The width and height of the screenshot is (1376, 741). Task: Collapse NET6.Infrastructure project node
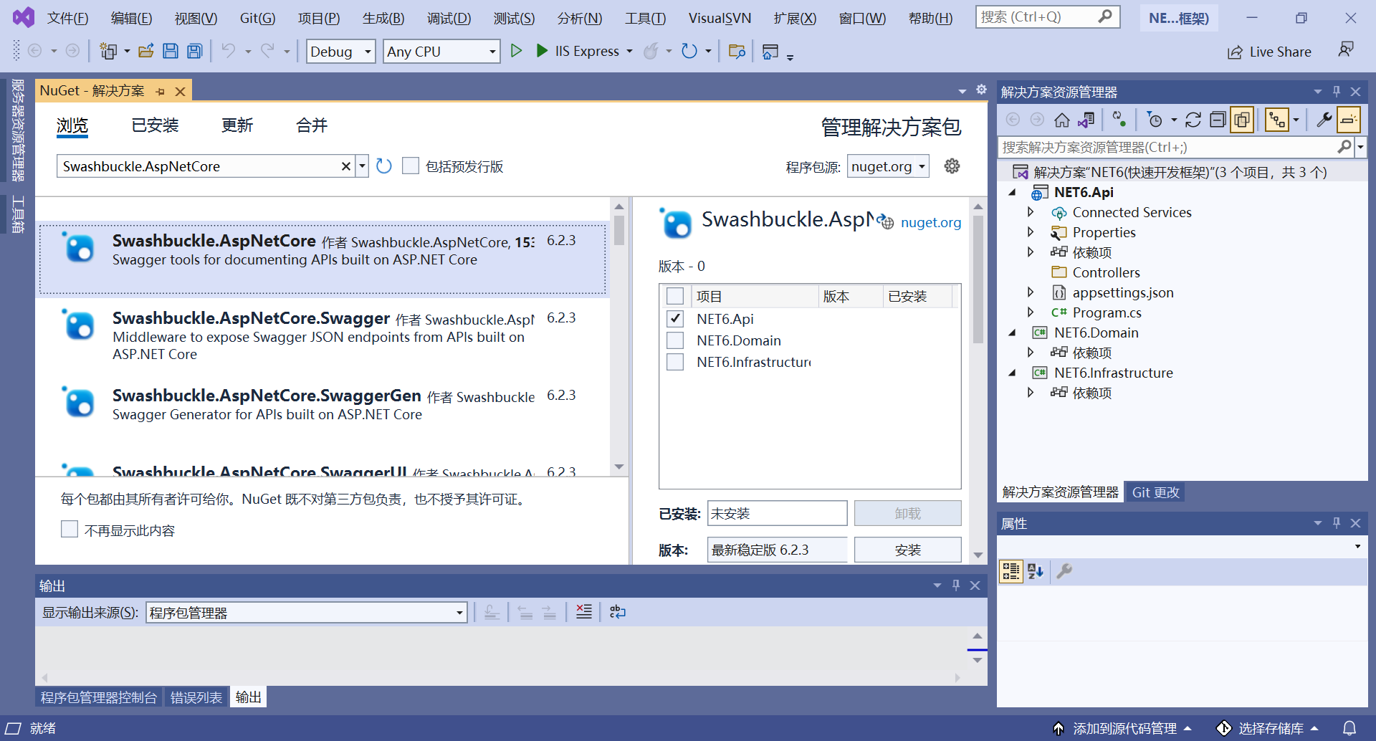(x=1013, y=373)
